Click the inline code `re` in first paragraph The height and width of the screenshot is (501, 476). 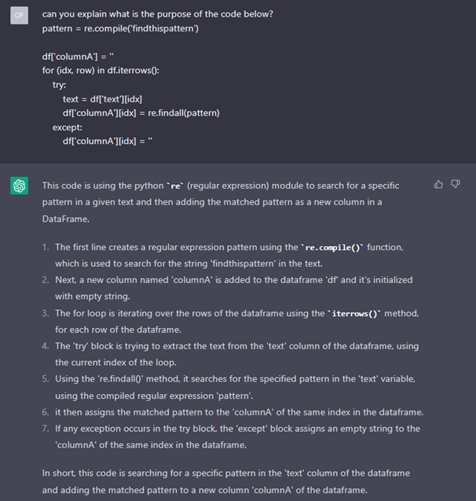(x=175, y=186)
